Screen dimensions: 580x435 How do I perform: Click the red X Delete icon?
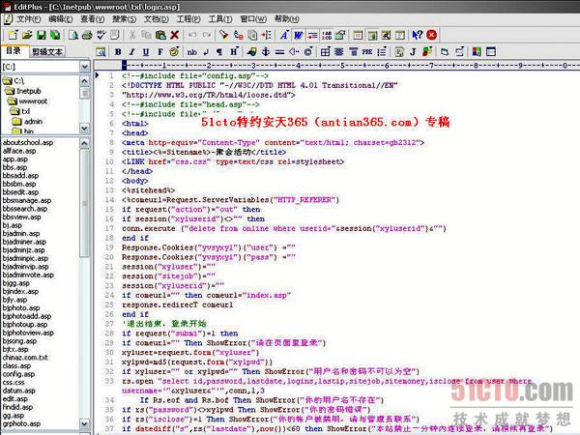coord(175,35)
